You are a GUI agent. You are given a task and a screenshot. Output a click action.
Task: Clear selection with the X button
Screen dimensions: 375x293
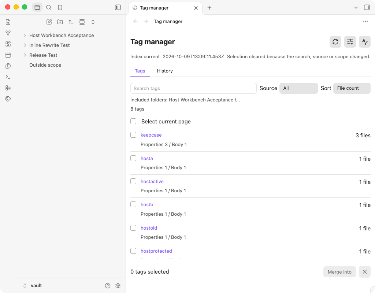coord(365,272)
